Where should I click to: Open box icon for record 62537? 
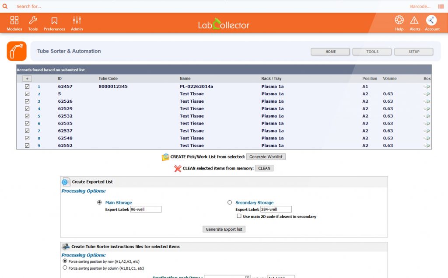click(x=427, y=131)
